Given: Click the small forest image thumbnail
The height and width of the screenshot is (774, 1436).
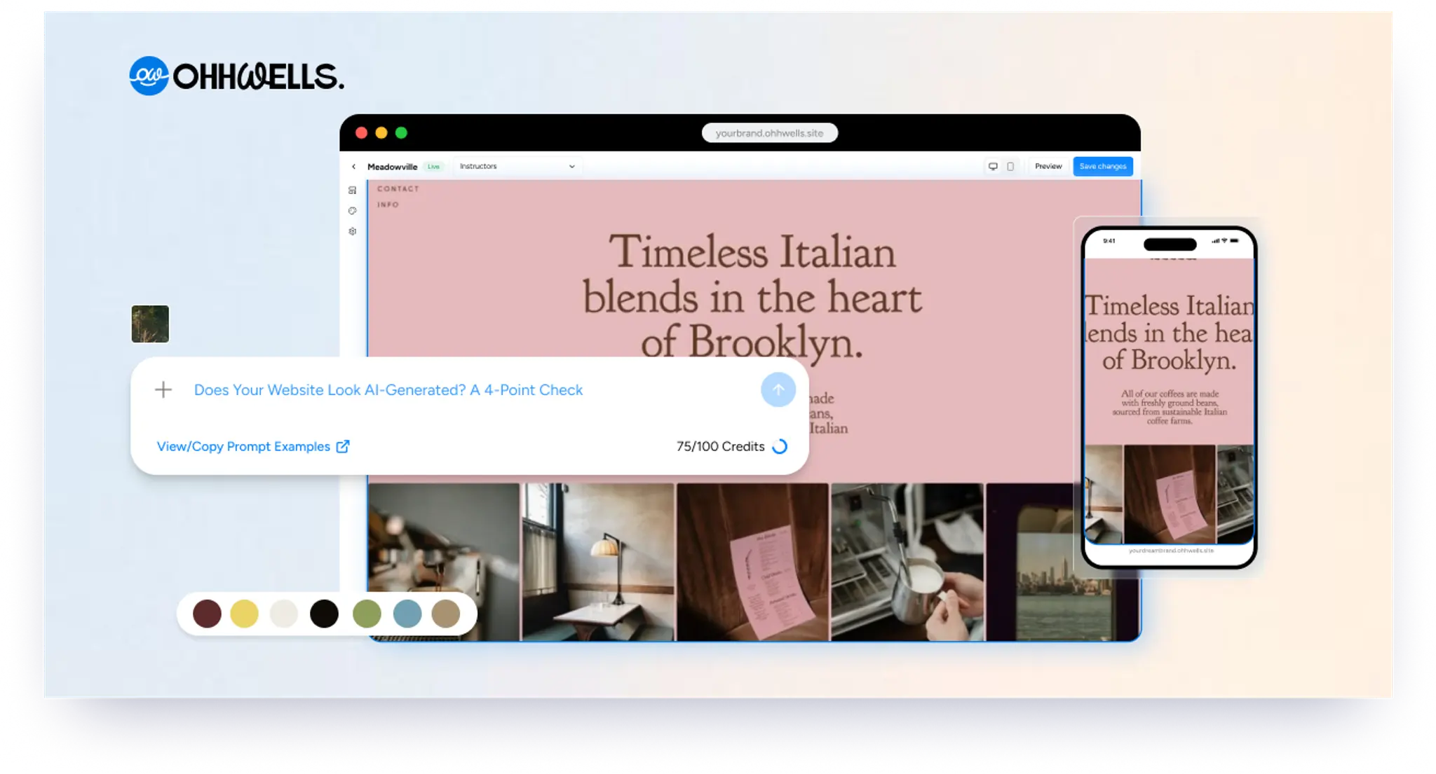Looking at the screenshot, I should [150, 324].
